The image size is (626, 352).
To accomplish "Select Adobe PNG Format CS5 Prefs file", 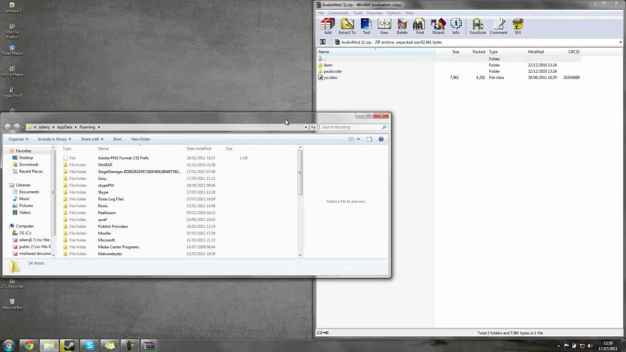I will 123,158.
